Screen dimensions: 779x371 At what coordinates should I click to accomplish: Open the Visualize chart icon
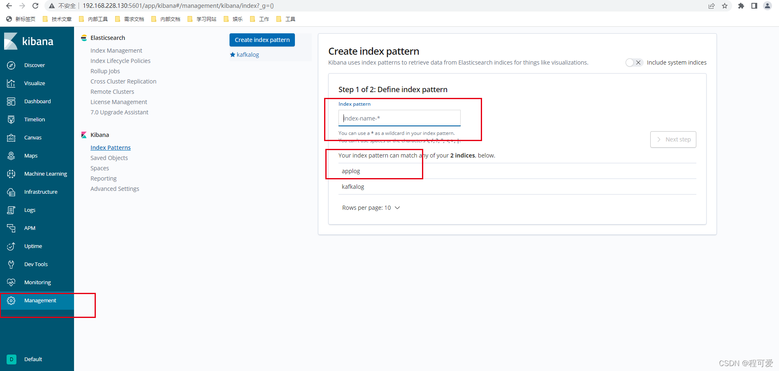point(11,83)
